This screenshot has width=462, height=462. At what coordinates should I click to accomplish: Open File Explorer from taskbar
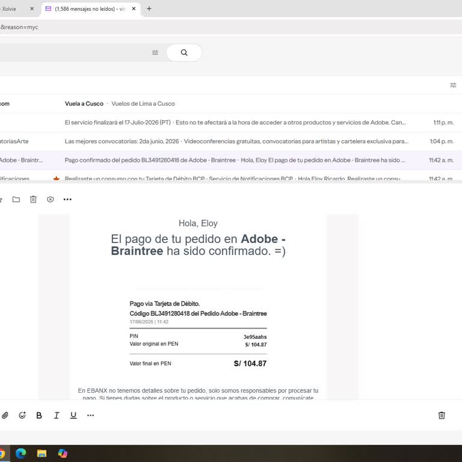(42, 453)
